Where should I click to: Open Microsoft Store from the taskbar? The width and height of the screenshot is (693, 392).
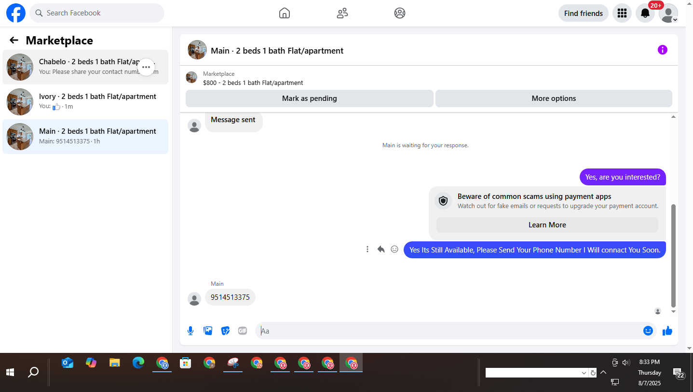click(x=185, y=363)
